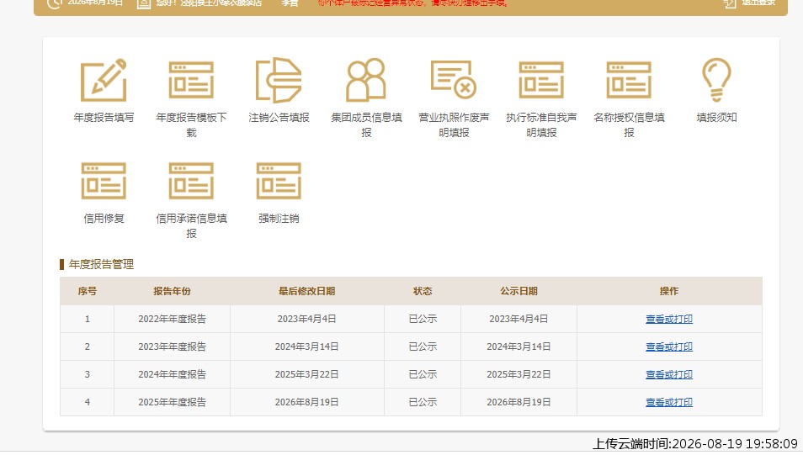The height and width of the screenshot is (455, 803).
Task: View or print the 2023 annual report
Action: (x=669, y=347)
